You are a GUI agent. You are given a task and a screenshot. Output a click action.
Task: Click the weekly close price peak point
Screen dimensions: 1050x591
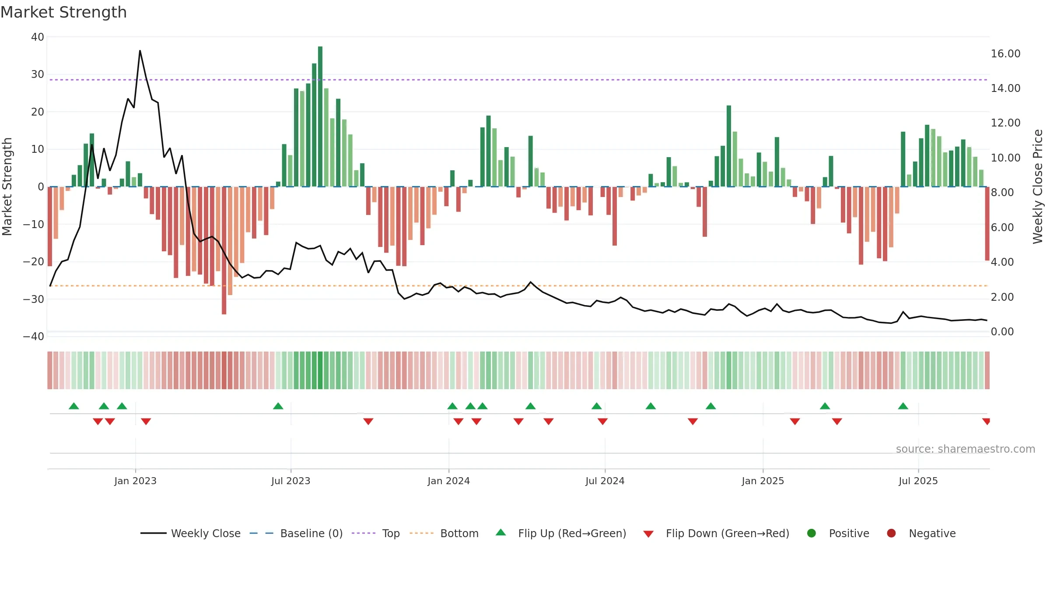[140, 51]
